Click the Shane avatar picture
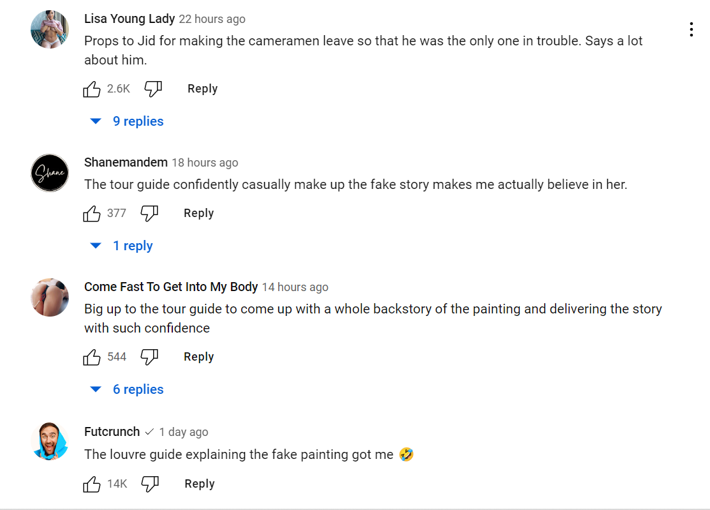The image size is (710, 510). pos(50,173)
